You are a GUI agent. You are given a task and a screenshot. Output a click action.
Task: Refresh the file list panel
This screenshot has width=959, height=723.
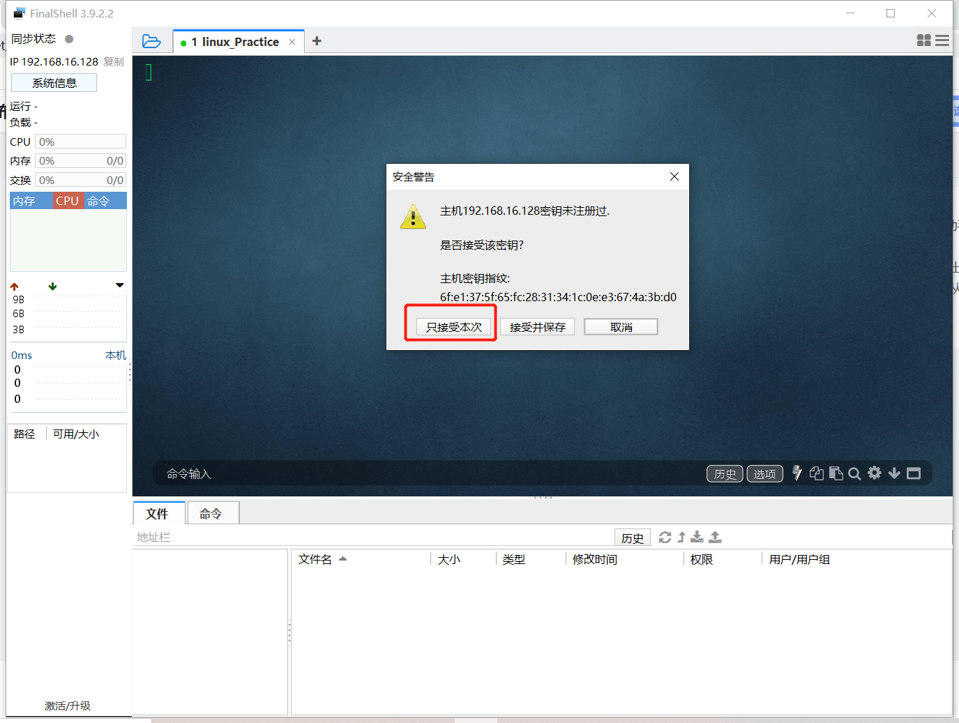[665, 537]
